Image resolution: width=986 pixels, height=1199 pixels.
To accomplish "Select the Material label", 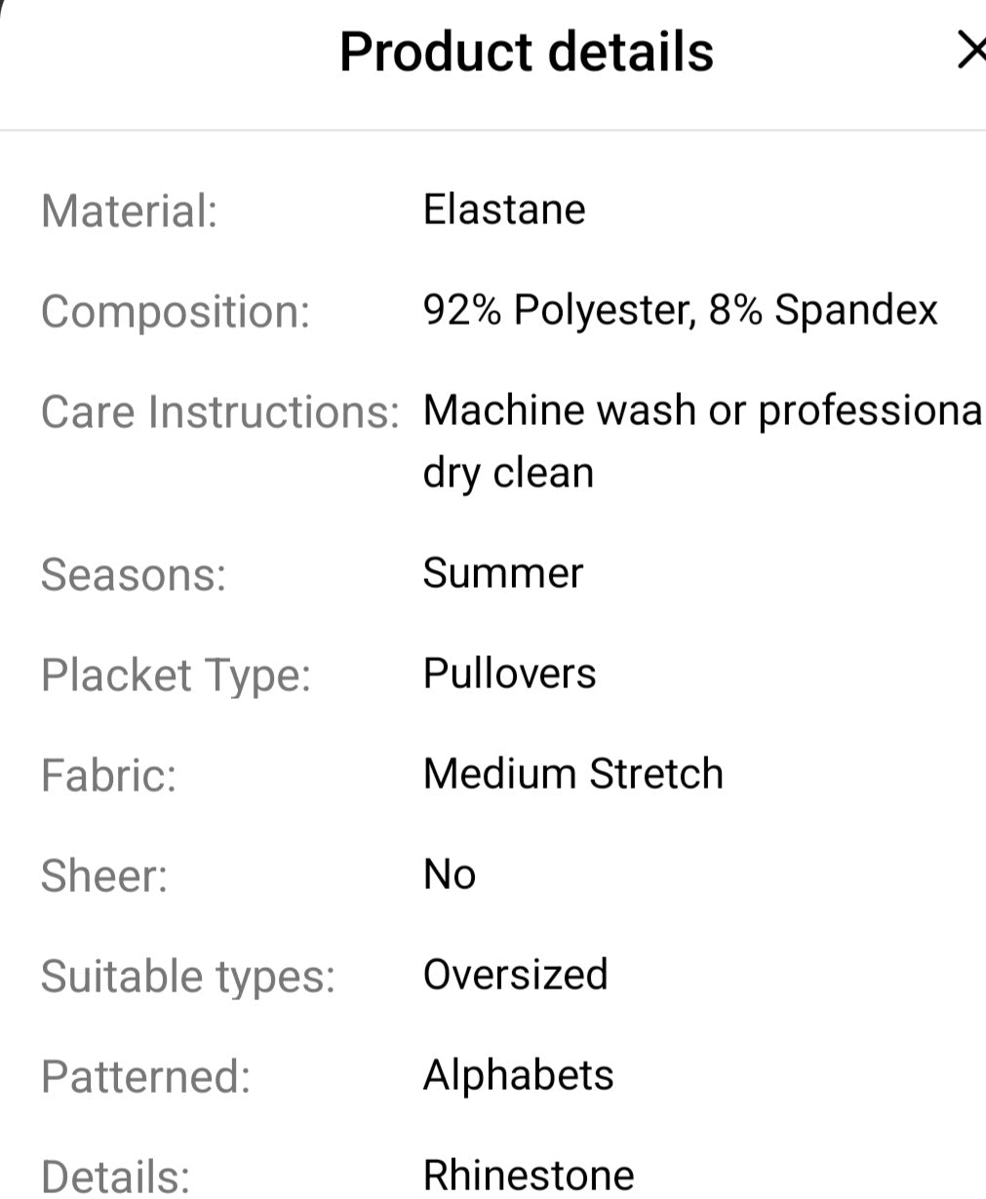I will pos(129,211).
